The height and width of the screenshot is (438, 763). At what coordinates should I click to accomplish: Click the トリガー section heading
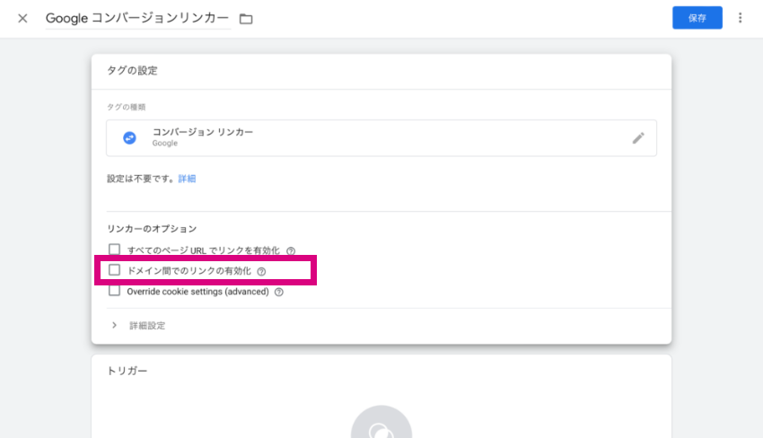pos(127,371)
